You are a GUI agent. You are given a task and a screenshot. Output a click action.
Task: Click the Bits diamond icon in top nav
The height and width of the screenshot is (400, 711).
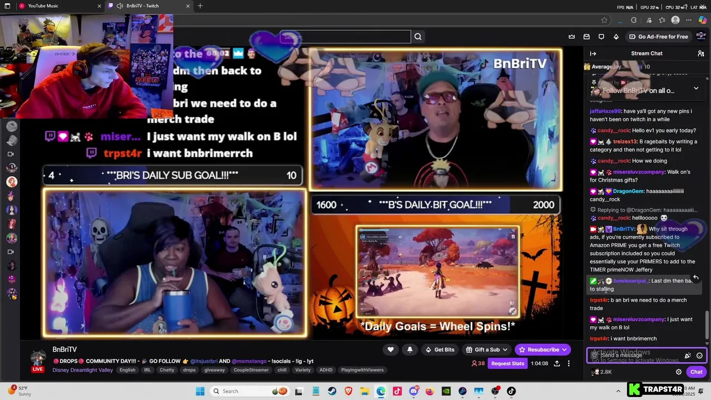[616, 37]
